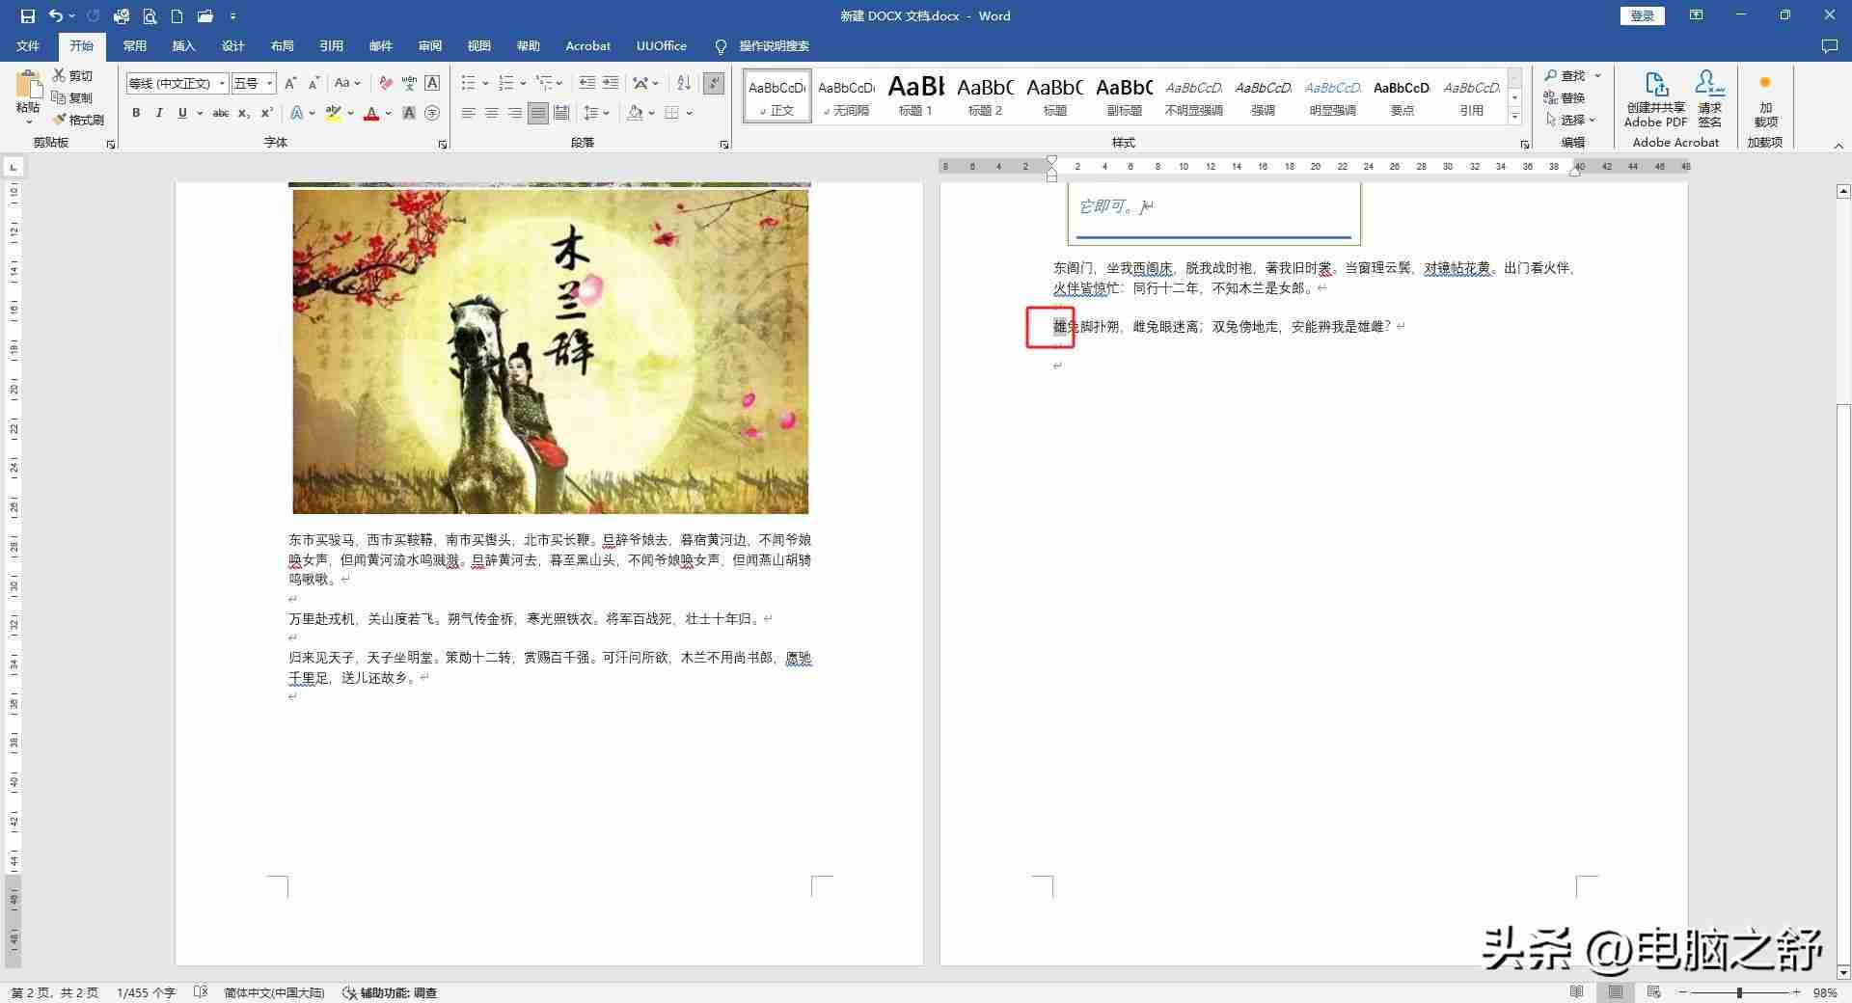
Task: Open the Paragraph dialog launcher
Action: (724, 144)
